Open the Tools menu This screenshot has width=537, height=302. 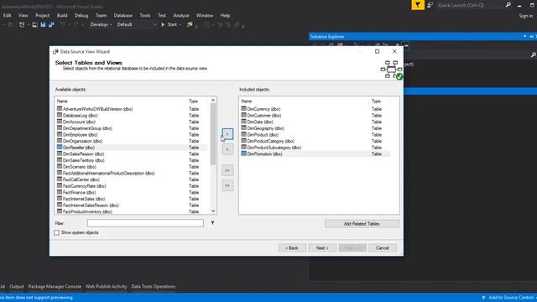pos(145,15)
